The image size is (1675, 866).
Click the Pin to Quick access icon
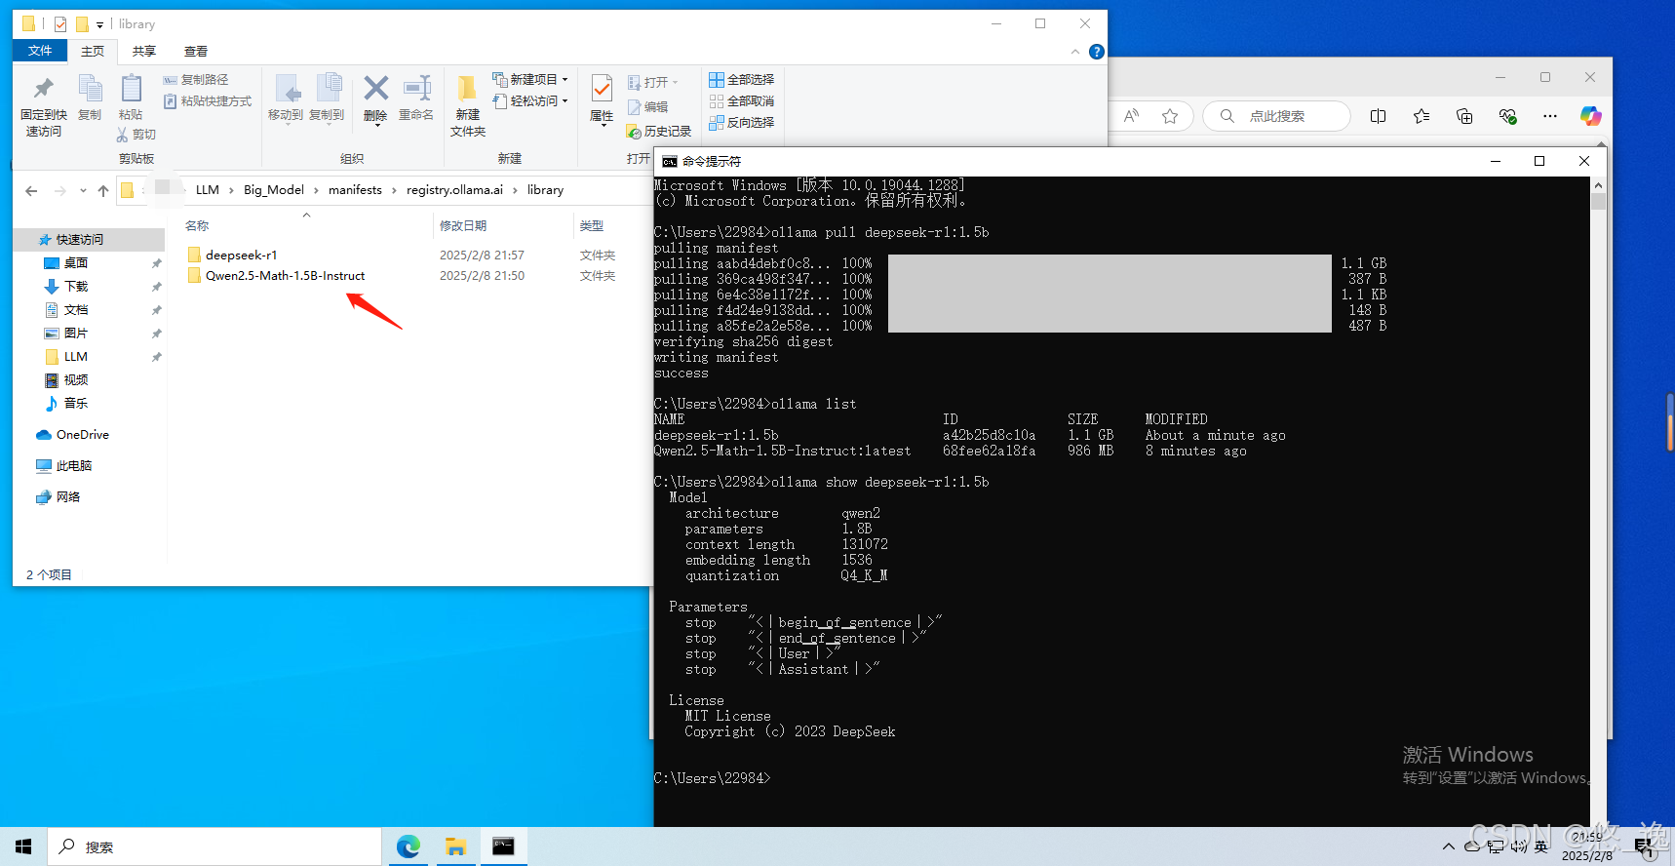[x=43, y=90]
